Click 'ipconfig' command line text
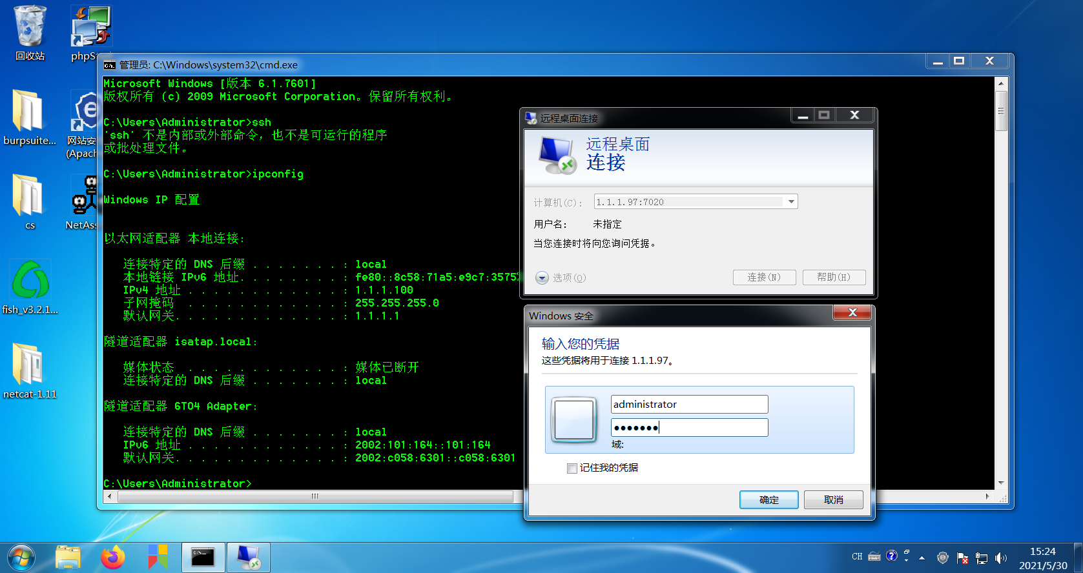The width and height of the screenshot is (1083, 573). [x=278, y=174]
